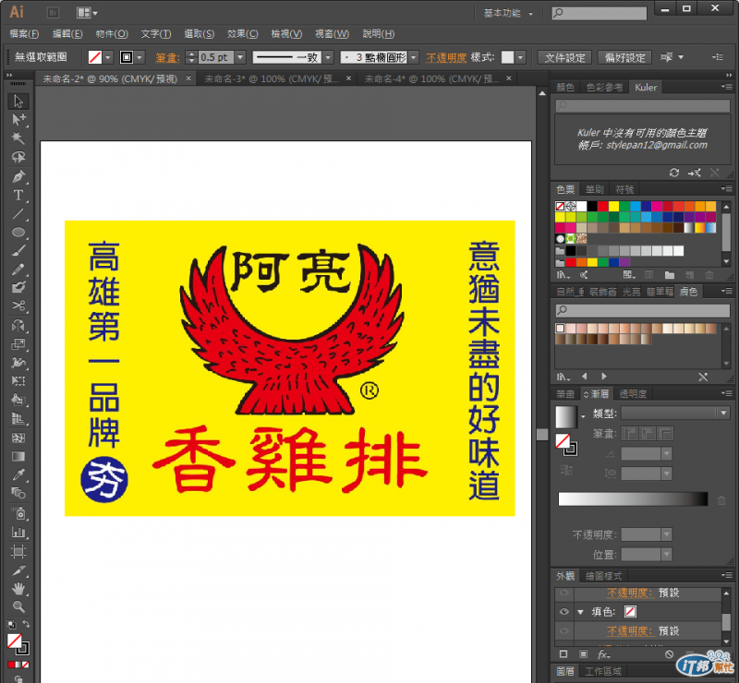Select the Artboard tool

[x=18, y=552]
